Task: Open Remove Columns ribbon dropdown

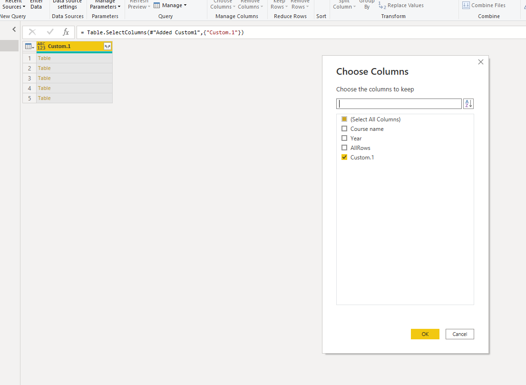Action: [250, 4]
